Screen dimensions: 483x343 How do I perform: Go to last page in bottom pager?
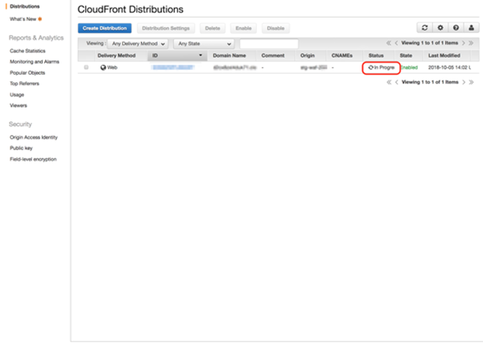point(471,82)
